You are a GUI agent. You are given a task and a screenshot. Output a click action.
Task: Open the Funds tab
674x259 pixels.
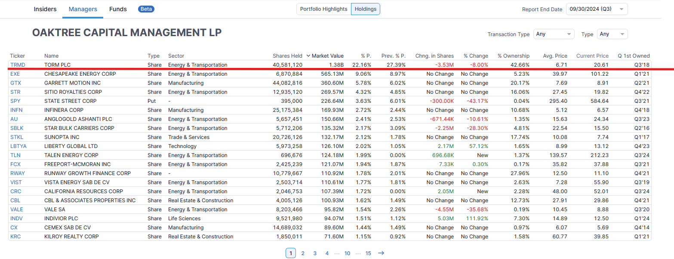118,9
